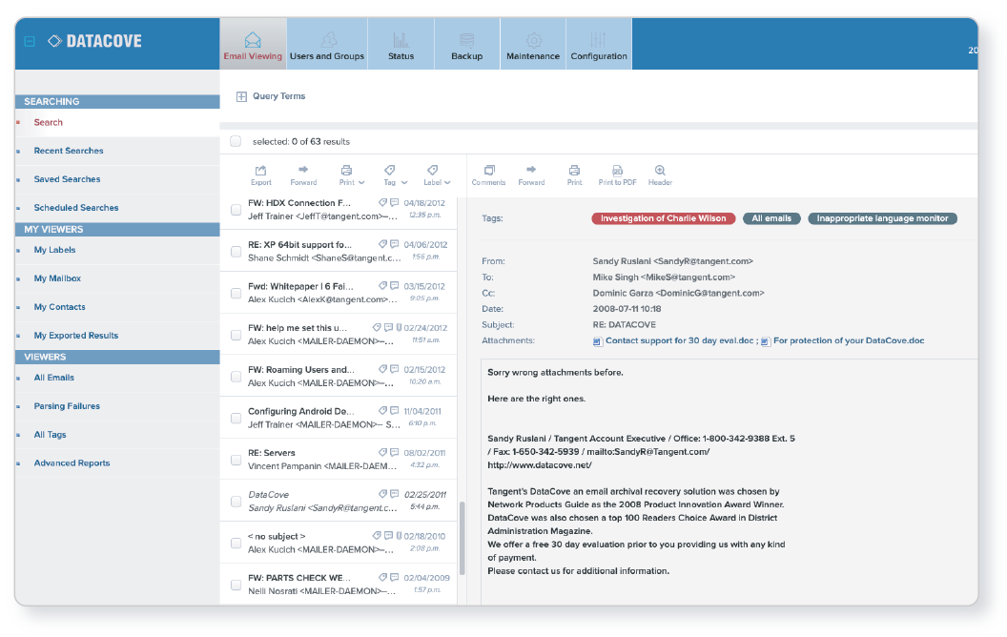Check the FW: HDX Connection email checkbox
1007x637 pixels.
[x=236, y=210]
